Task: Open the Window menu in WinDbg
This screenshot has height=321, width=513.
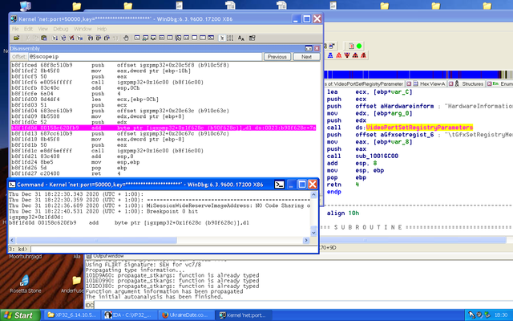Action: pos(83,29)
